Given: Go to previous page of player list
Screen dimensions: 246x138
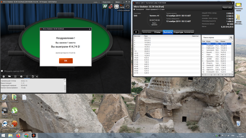Looking at the screenshot, I should pyautogui.click(x=205, y=75).
